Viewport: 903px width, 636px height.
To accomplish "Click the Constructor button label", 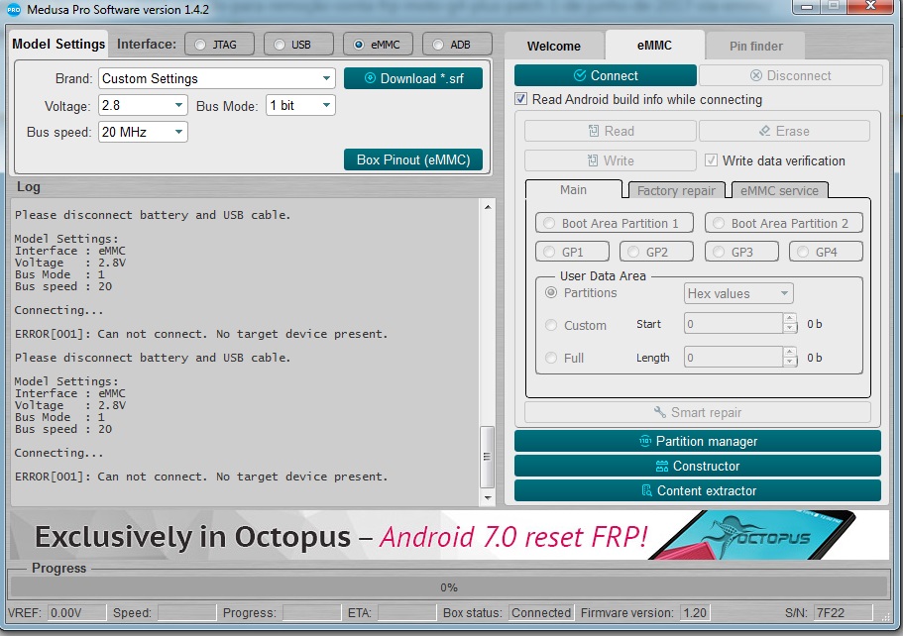I will (x=706, y=466).
